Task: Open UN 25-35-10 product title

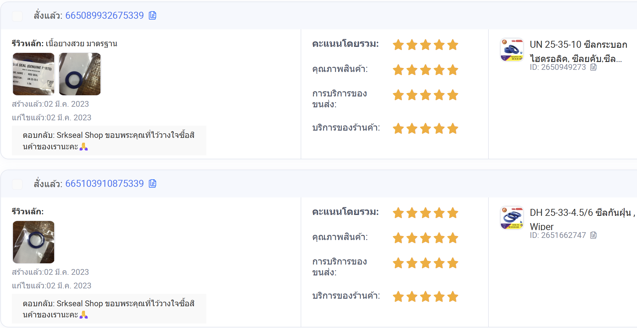Action: [x=578, y=51]
